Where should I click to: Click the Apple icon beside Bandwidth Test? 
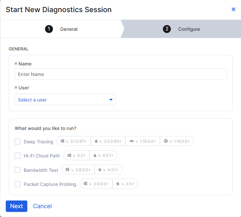coord(100,170)
